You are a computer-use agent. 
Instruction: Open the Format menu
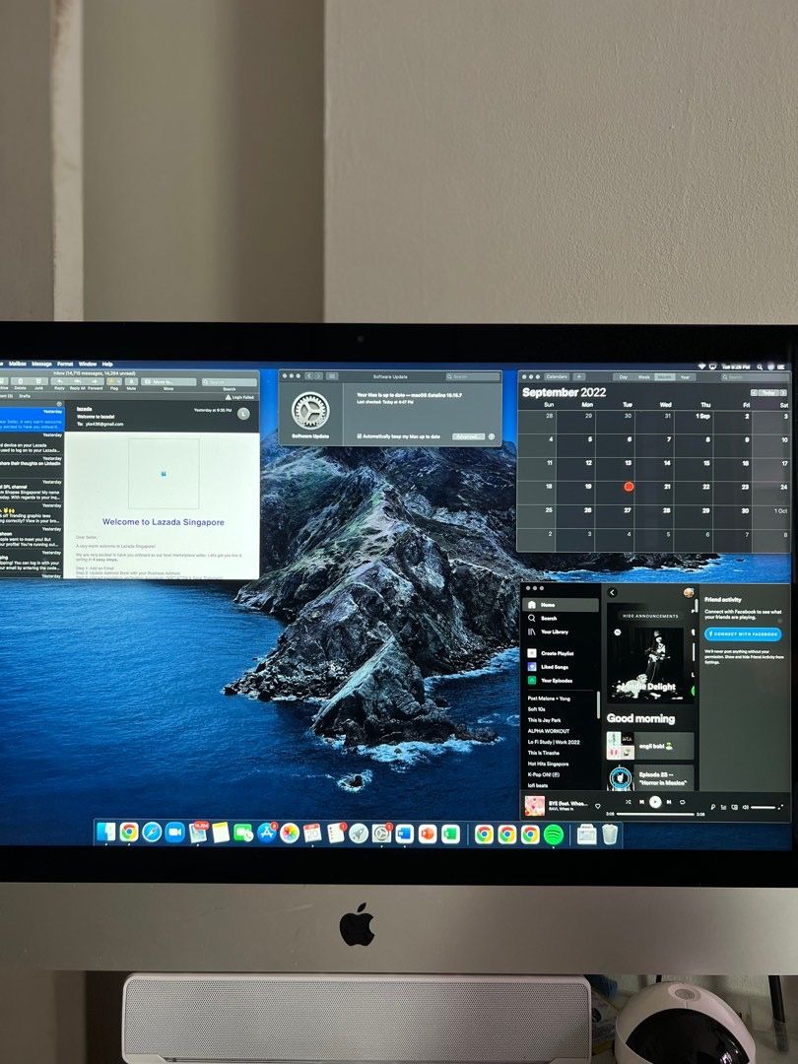point(65,364)
